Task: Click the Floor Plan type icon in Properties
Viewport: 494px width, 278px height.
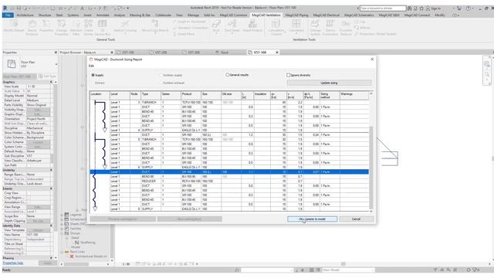Action: pyautogui.click(x=12, y=64)
